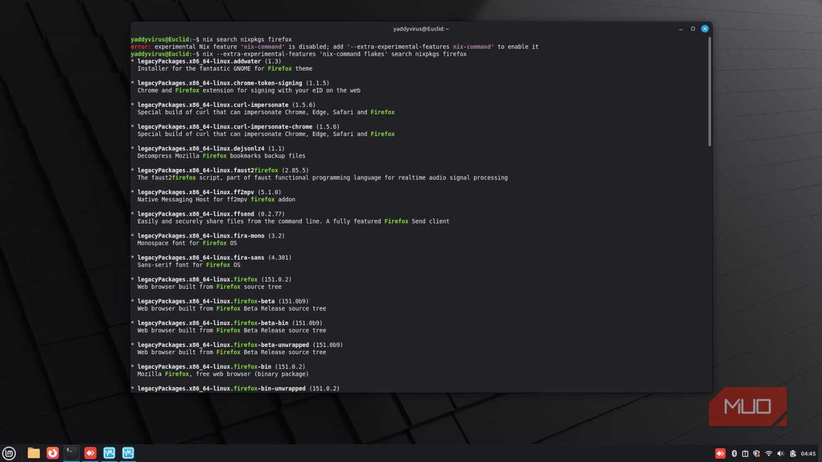
Task: Click the AnyDesk system tray icon
Action: click(720, 453)
